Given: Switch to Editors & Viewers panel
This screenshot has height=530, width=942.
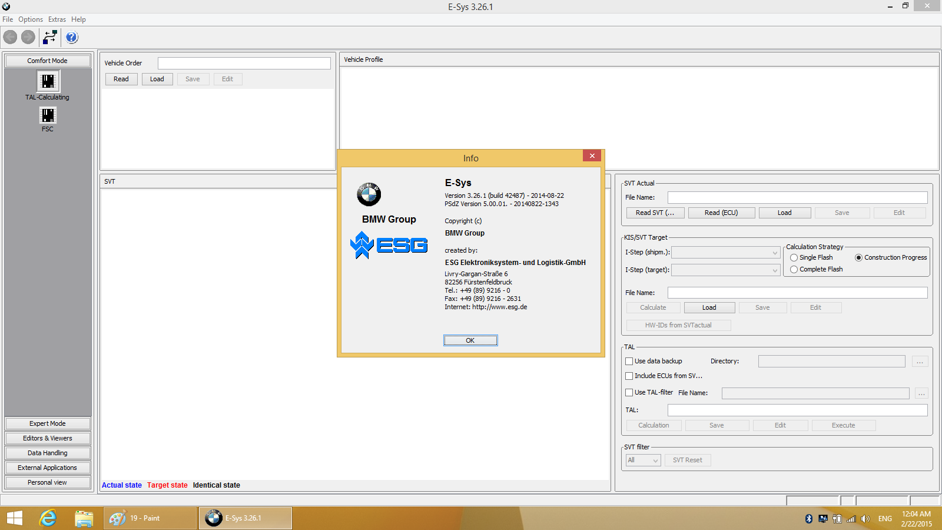Looking at the screenshot, I should click(48, 438).
